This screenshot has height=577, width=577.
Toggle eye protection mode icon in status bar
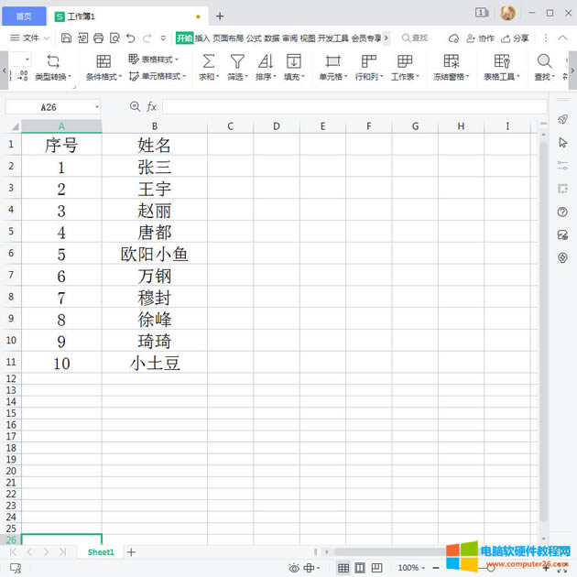coord(294,568)
